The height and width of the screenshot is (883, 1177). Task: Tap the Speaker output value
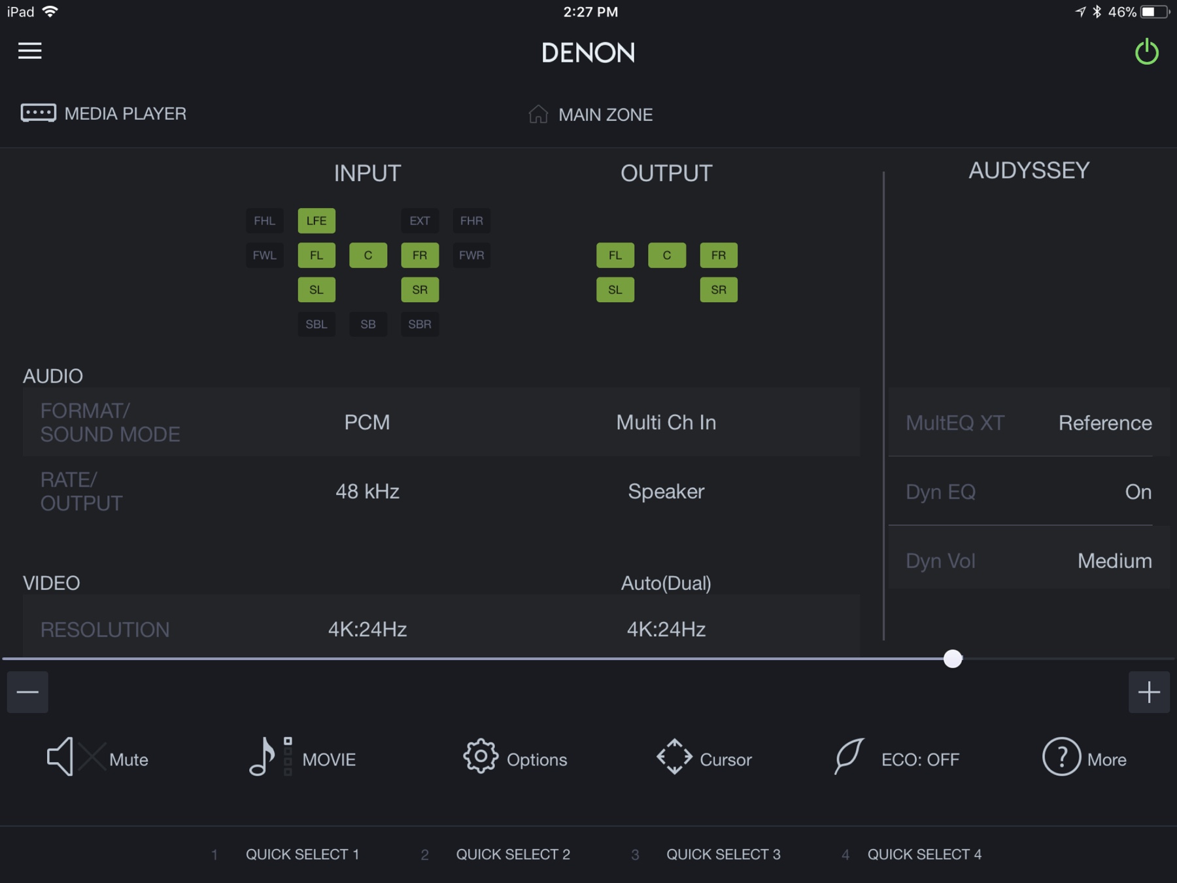pyautogui.click(x=666, y=491)
